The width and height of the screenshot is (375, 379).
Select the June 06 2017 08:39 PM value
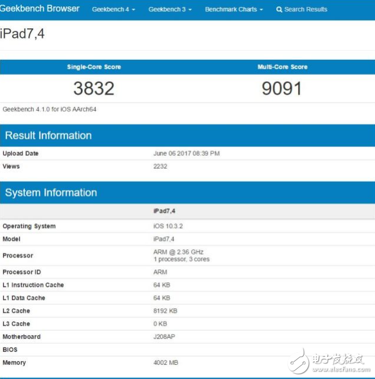186,153
